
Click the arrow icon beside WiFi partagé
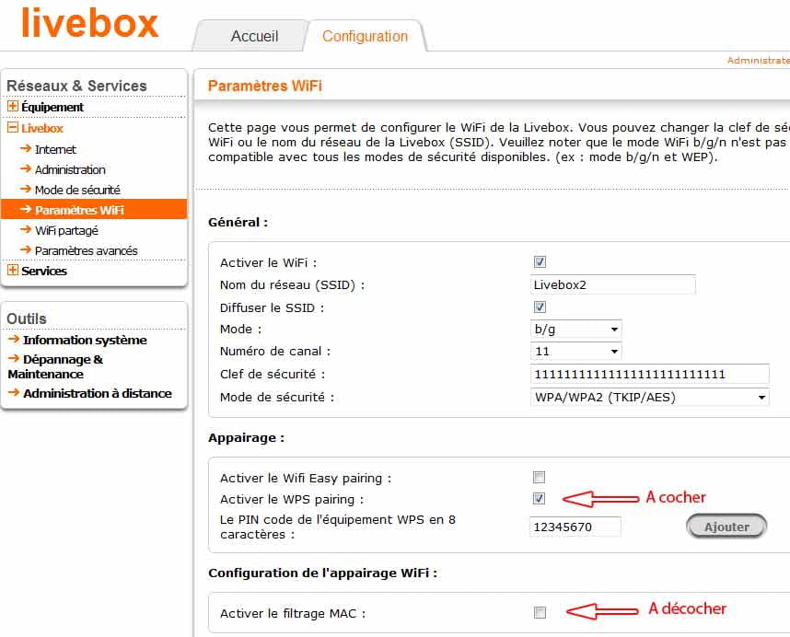tap(26, 229)
